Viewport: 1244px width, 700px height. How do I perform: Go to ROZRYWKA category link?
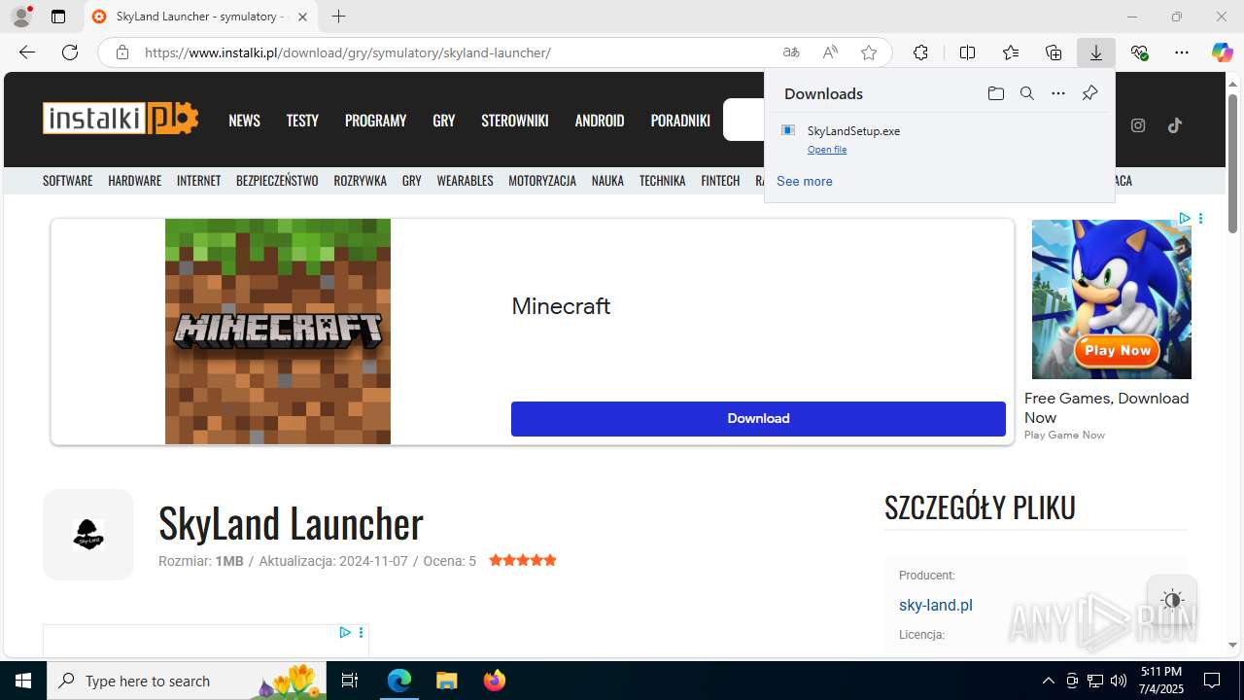point(361,181)
